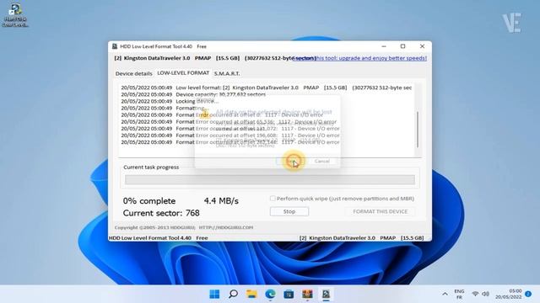Click the FORMAT THIS DEVICE button
Screen dimensions: 540x303
[380, 211]
